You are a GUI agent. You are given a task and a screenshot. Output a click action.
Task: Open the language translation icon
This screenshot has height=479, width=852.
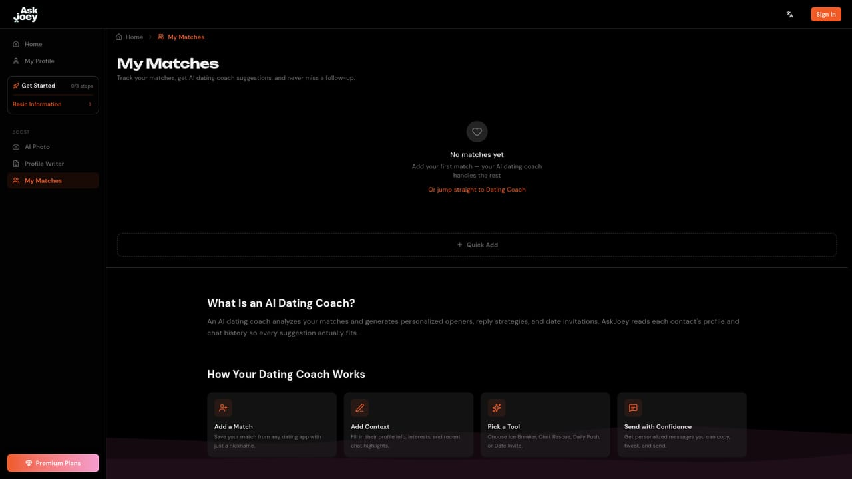click(x=790, y=14)
